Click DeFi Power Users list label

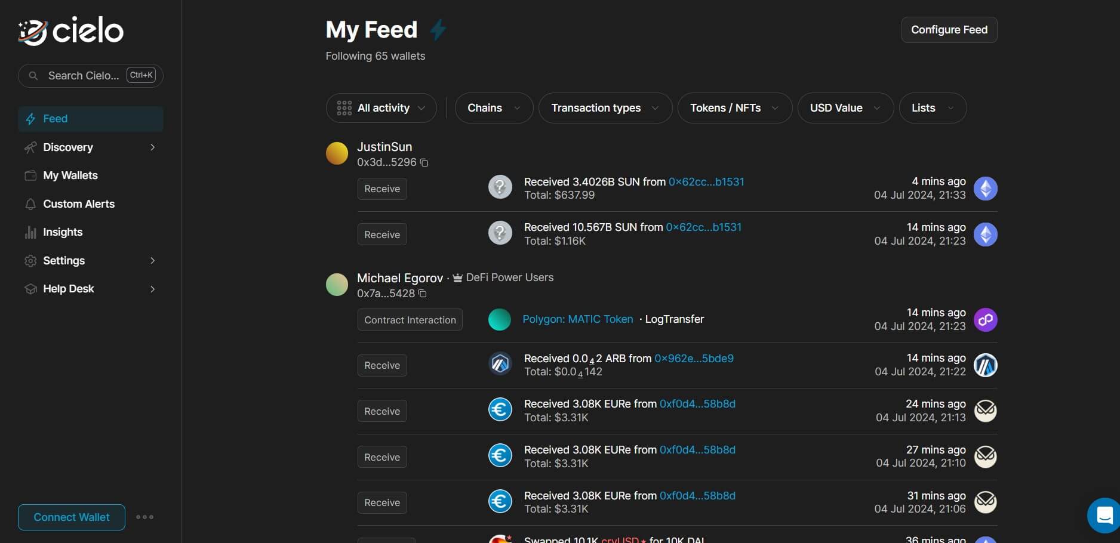point(510,277)
